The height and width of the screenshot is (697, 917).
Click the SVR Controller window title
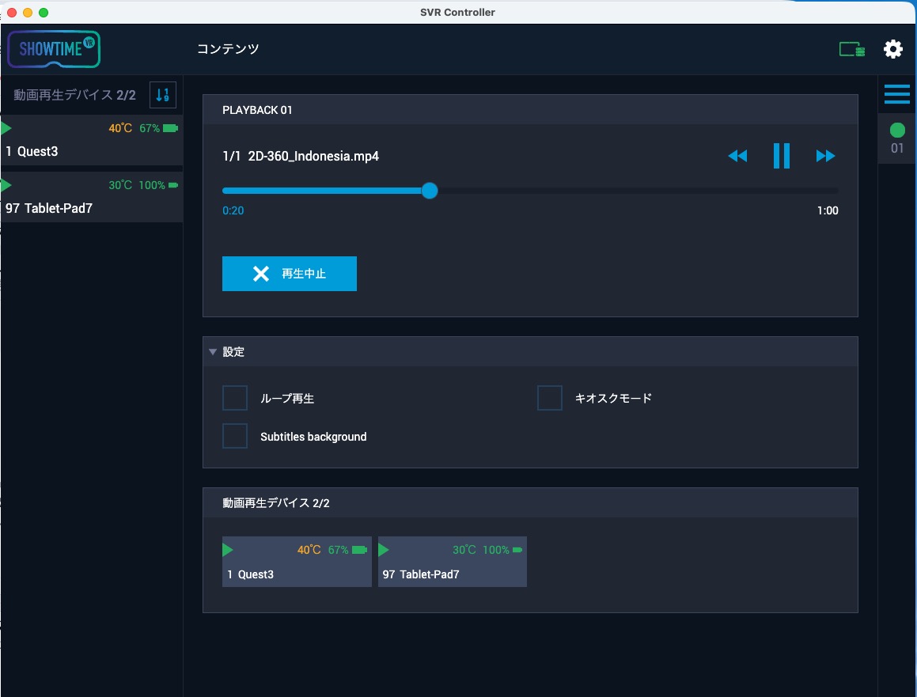point(457,13)
